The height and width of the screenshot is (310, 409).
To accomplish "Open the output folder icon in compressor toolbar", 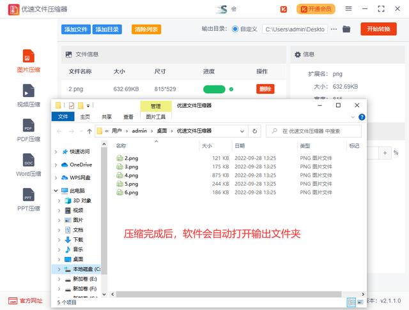I will pos(346,29).
